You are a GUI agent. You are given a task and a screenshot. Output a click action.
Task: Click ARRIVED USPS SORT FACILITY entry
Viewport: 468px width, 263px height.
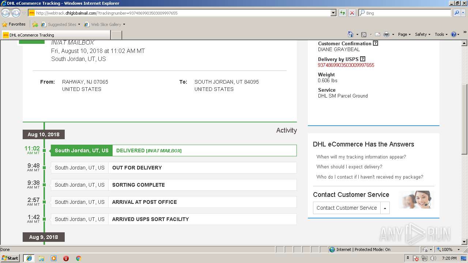pos(174,219)
